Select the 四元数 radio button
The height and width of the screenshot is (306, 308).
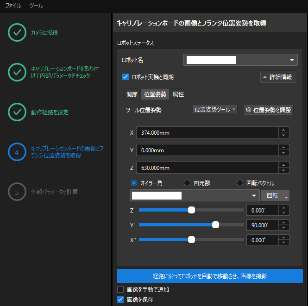click(188, 183)
